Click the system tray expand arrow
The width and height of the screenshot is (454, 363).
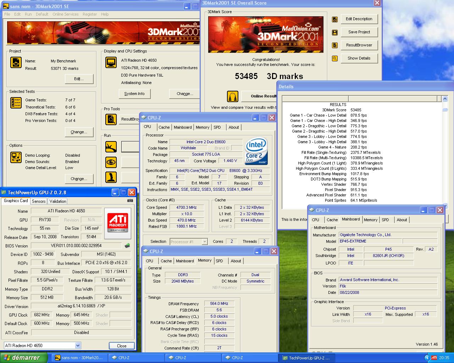[427, 358]
